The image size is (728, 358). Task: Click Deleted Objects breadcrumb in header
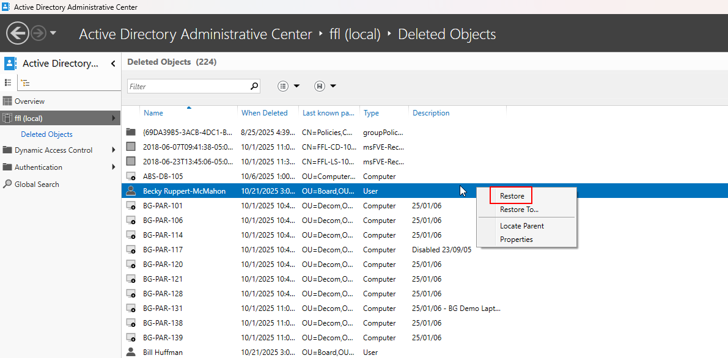tap(447, 34)
